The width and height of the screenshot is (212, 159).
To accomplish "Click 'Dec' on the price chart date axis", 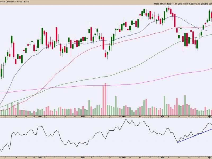I will click(40, 116).
